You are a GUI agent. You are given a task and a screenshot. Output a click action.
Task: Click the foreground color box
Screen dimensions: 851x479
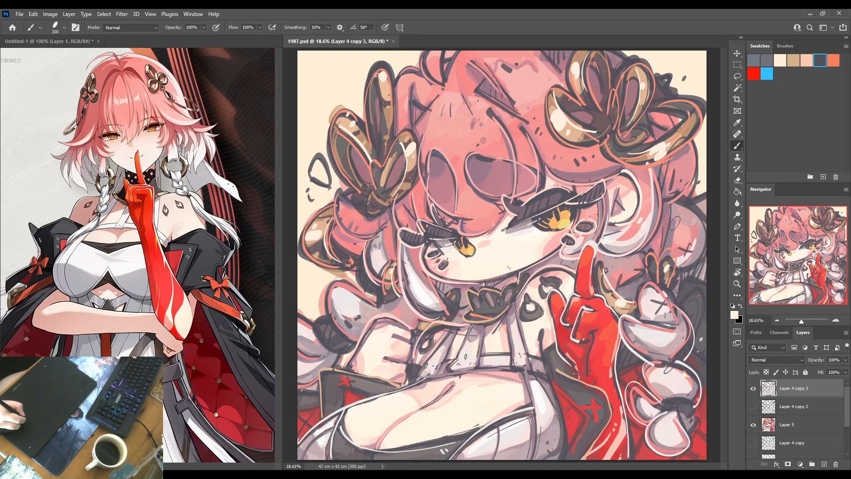point(734,315)
